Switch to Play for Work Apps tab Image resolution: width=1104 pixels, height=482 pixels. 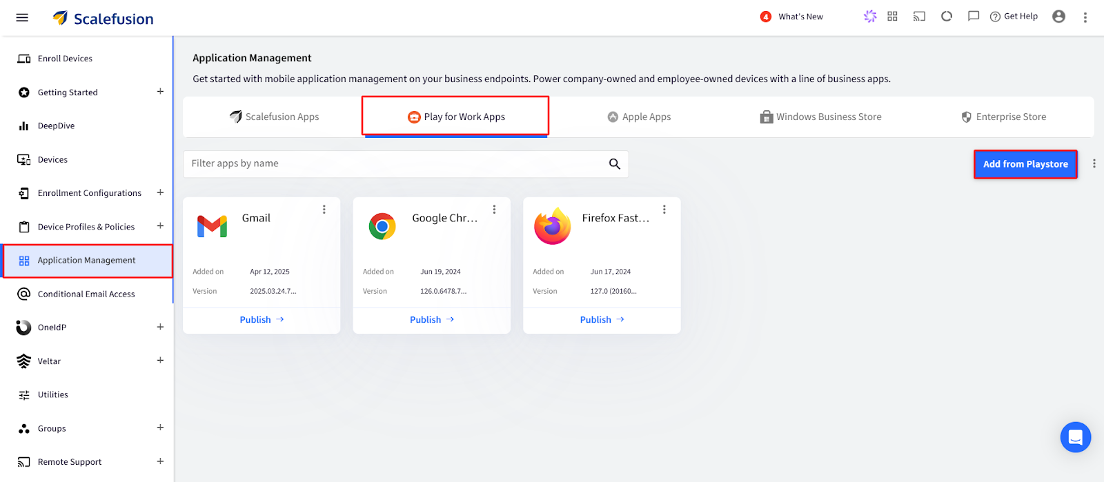point(456,117)
